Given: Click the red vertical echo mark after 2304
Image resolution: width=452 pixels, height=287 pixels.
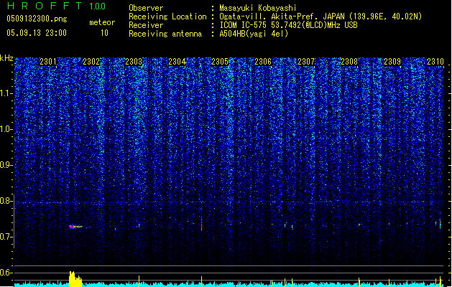Looking at the screenshot, I should 201,226.
